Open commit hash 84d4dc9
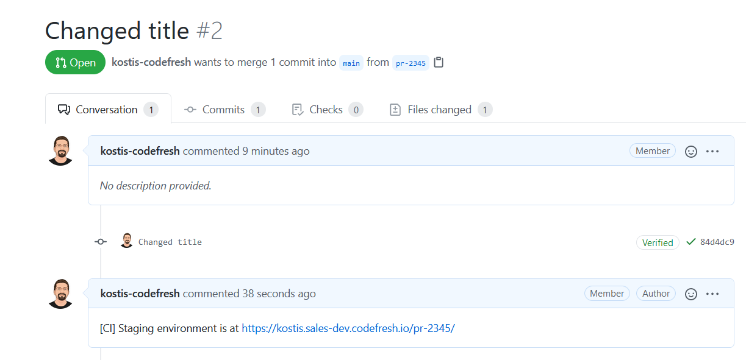 coord(717,242)
